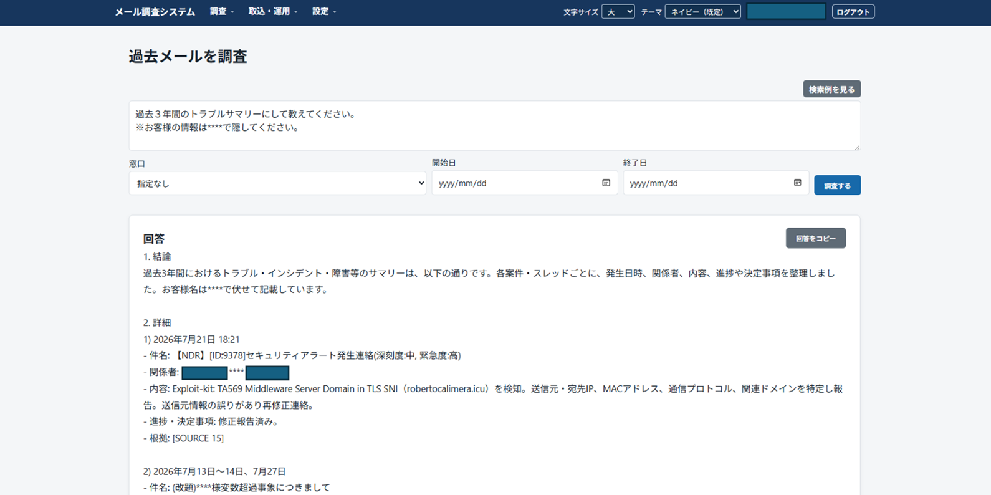Screen dimensions: 991x495
Task: Click the 過去メールを調査 heading
Action: 188,56
